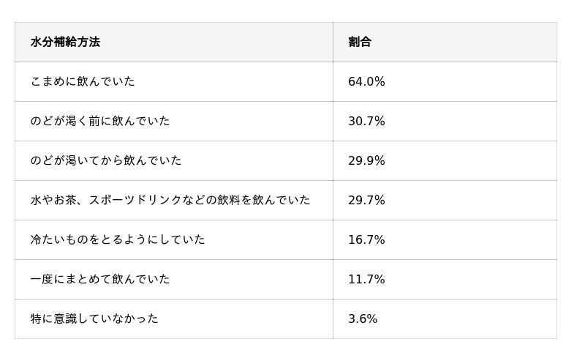Click the 30.7% percentage cell
This screenshot has width=585, height=361.
445,121
